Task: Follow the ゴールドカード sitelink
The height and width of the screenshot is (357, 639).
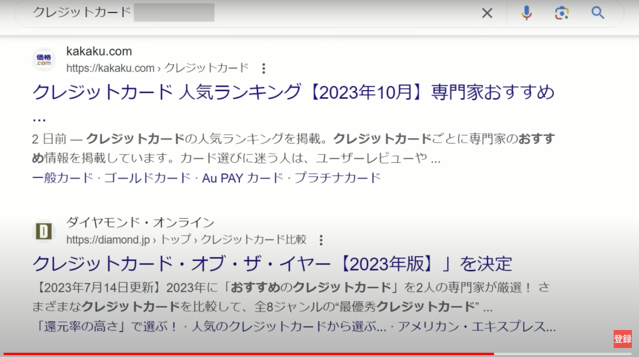Action: 147,178
